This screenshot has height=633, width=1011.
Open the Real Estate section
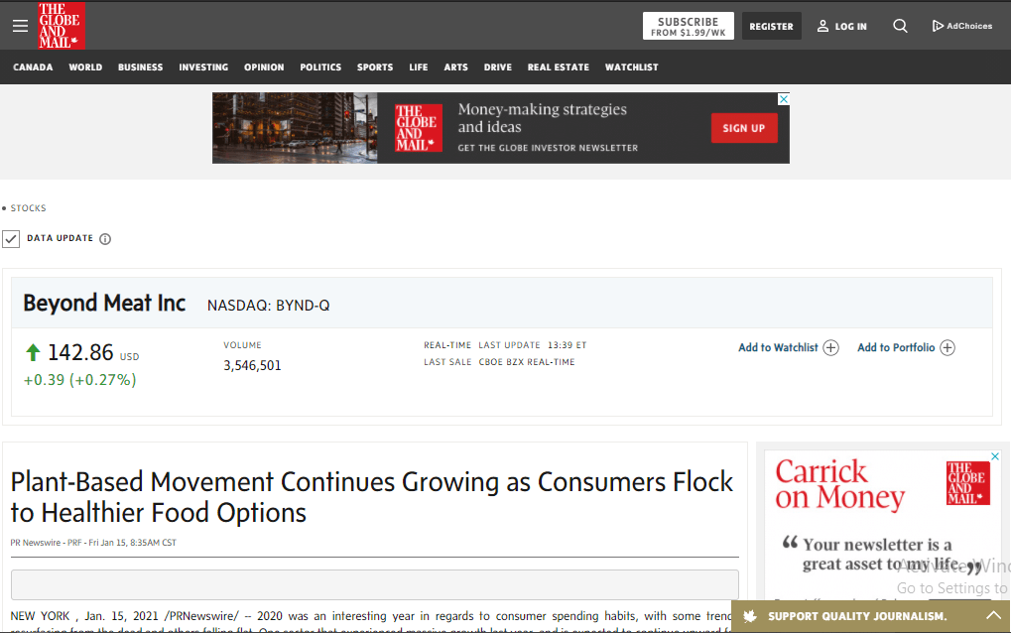tap(559, 67)
